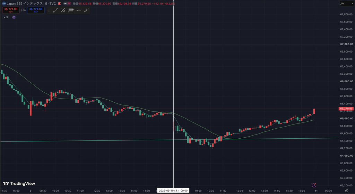Click the red current price label 65,270.95
This screenshot has height=194, width=355.
(346, 109)
